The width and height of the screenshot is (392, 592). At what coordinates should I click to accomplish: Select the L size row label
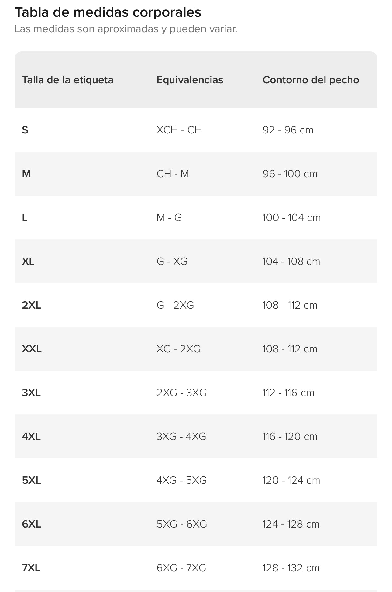[25, 218]
